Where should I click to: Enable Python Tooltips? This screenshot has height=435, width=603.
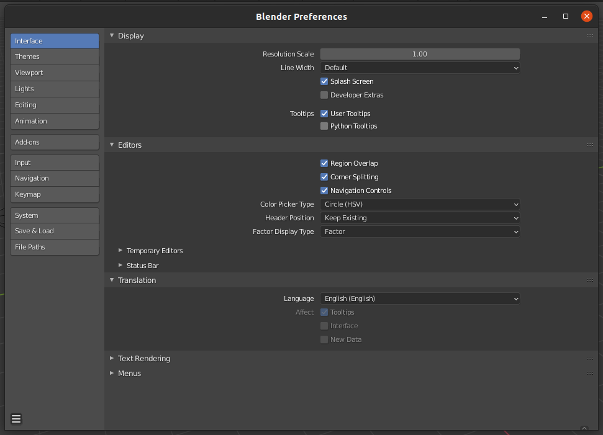(324, 126)
